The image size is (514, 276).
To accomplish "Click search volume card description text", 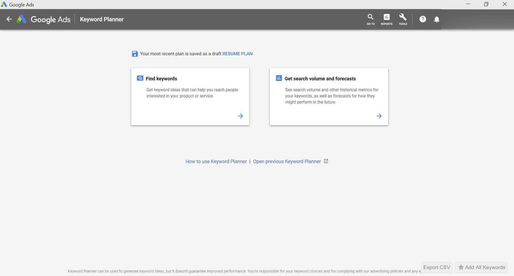I will tap(332, 96).
